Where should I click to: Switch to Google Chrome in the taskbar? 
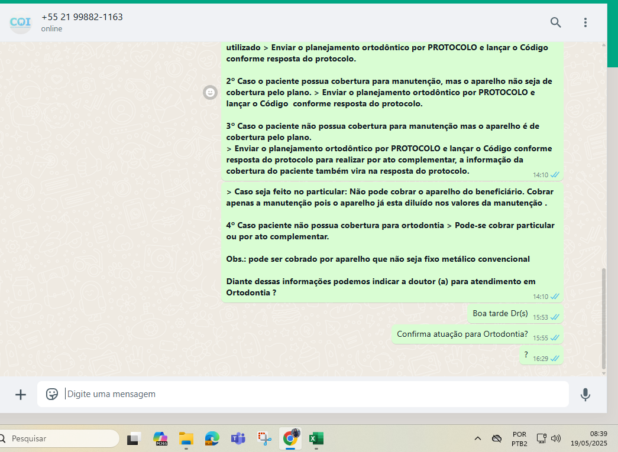pos(291,438)
